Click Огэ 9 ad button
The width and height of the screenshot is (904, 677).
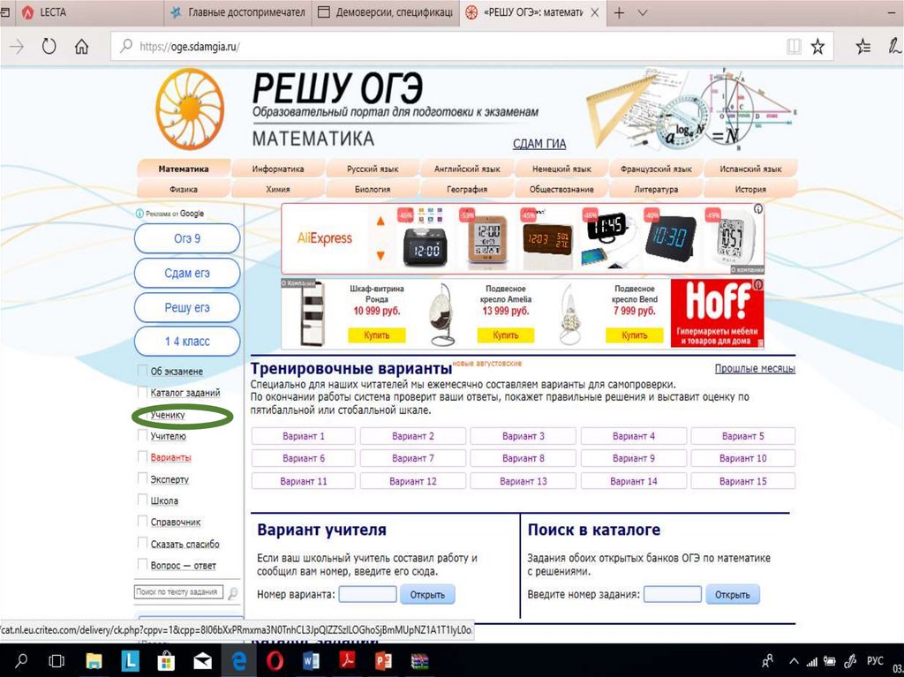coord(187,238)
